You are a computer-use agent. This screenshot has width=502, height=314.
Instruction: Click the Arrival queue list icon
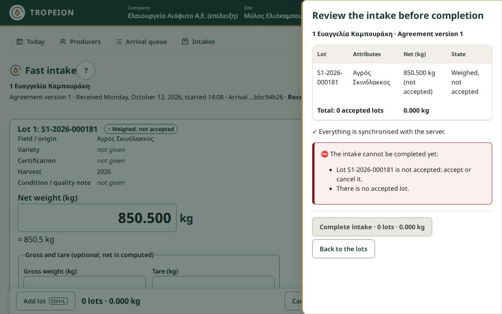(119, 42)
